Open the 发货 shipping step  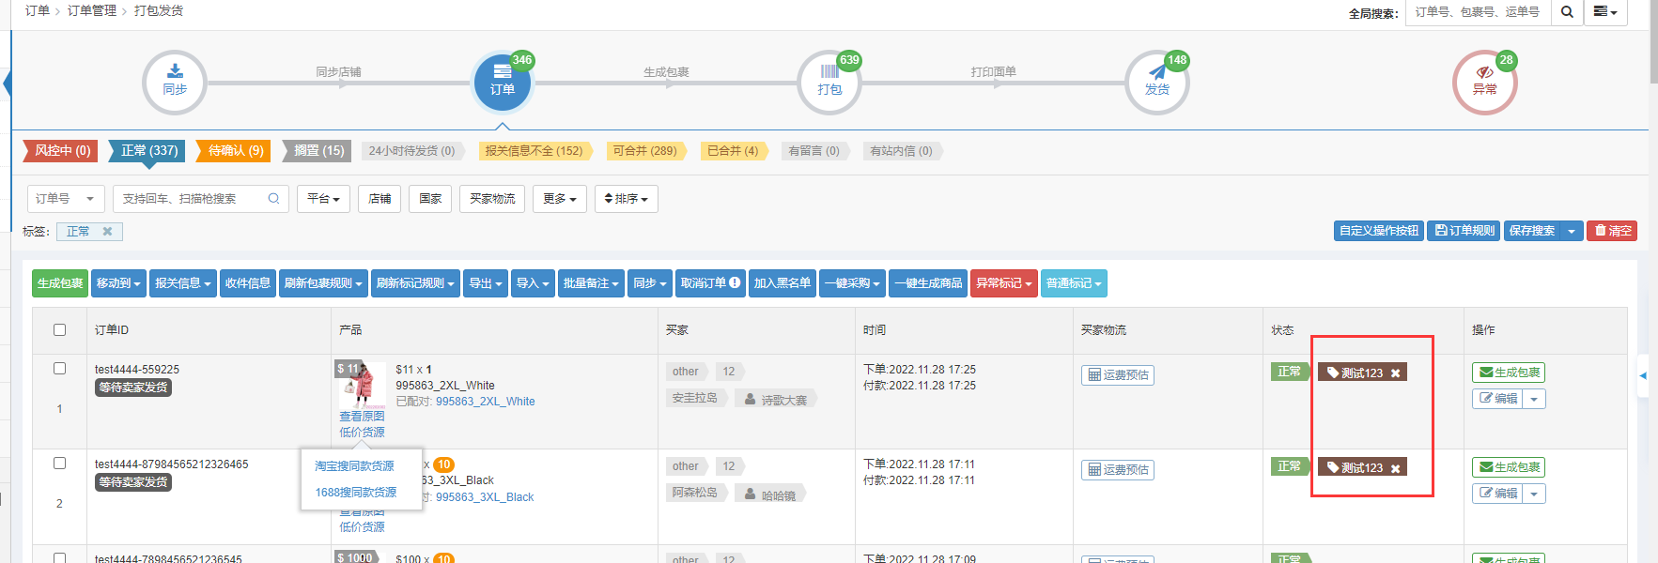click(1157, 83)
